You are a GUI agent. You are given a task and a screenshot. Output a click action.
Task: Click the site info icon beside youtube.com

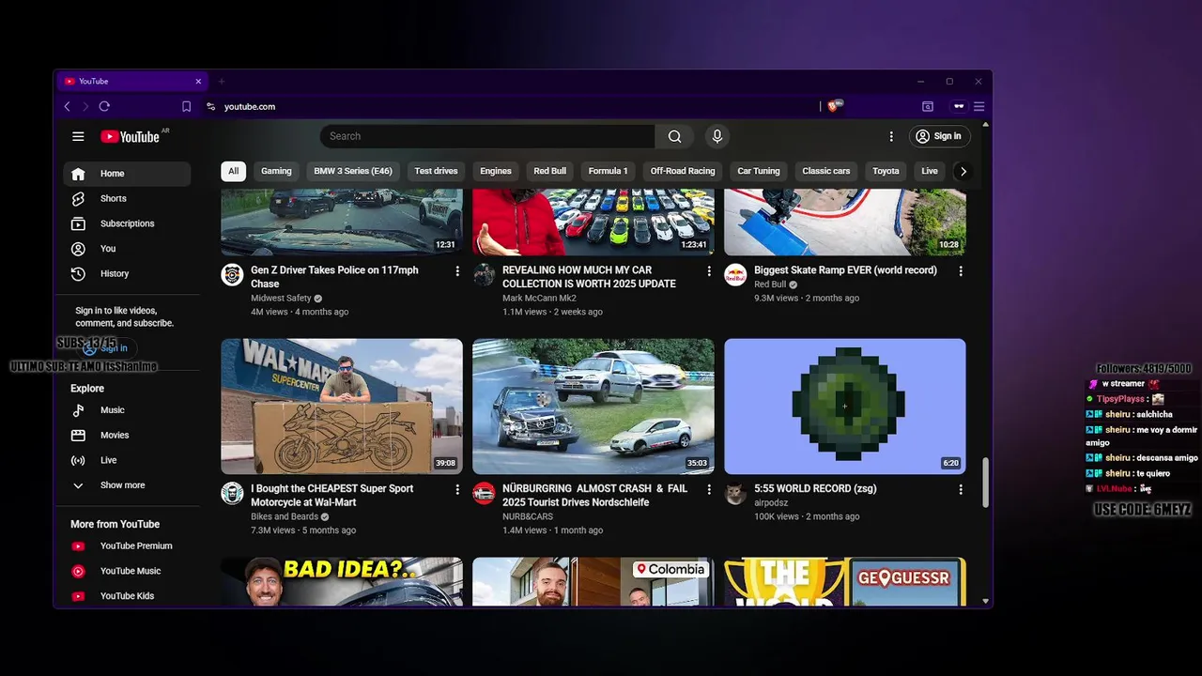tap(210, 107)
